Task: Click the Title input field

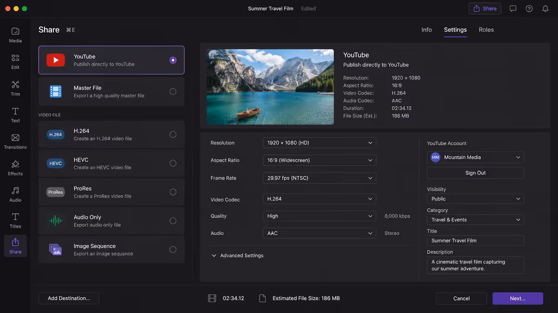Action: (475, 241)
